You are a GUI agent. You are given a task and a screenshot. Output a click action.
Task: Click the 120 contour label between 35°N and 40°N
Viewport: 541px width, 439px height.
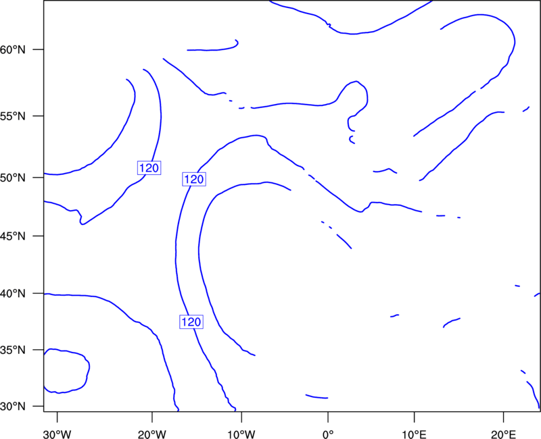[191, 322]
